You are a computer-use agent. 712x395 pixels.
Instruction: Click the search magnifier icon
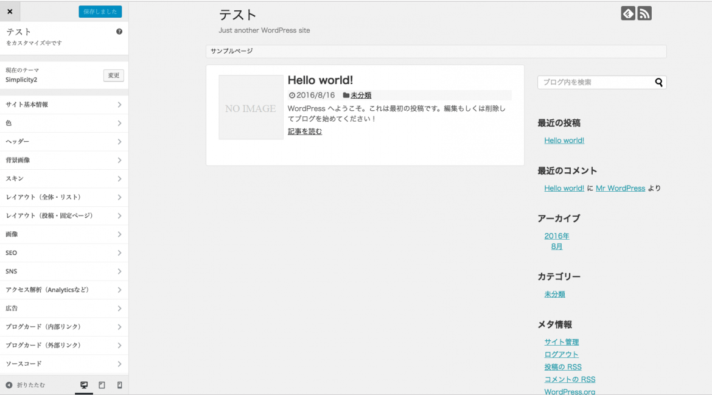[659, 82]
